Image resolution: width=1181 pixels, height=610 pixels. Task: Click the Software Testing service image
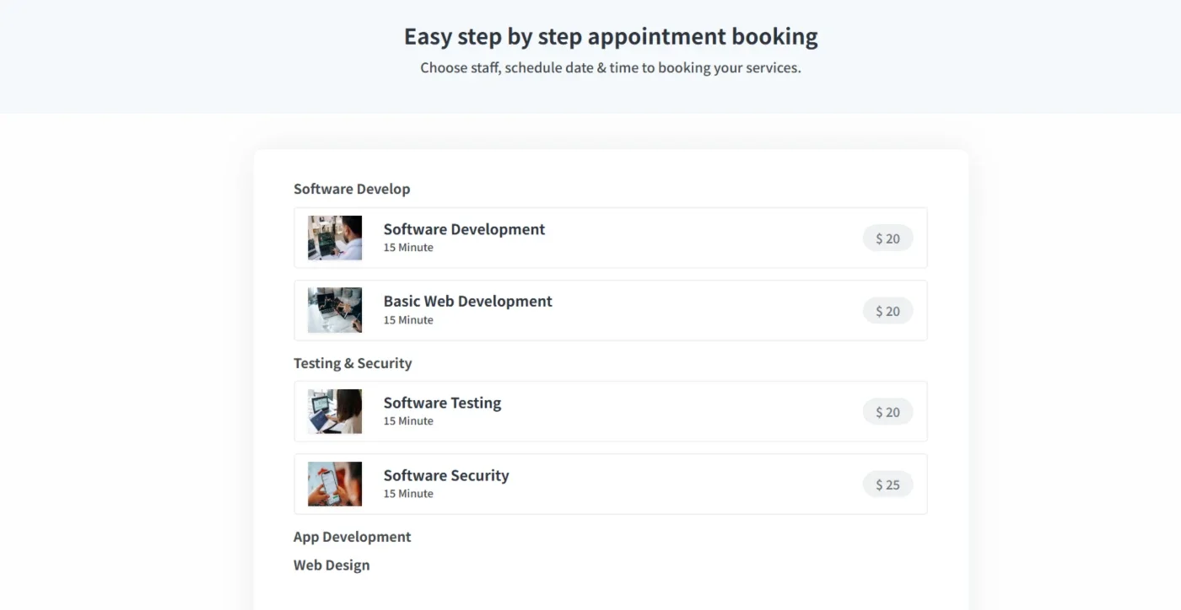pyautogui.click(x=335, y=411)
